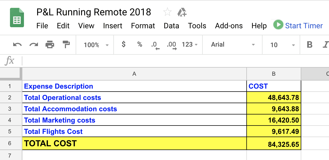Move spreadsheet to a Drive folder
Screen dimensions: 329x160
click(182, 12)
